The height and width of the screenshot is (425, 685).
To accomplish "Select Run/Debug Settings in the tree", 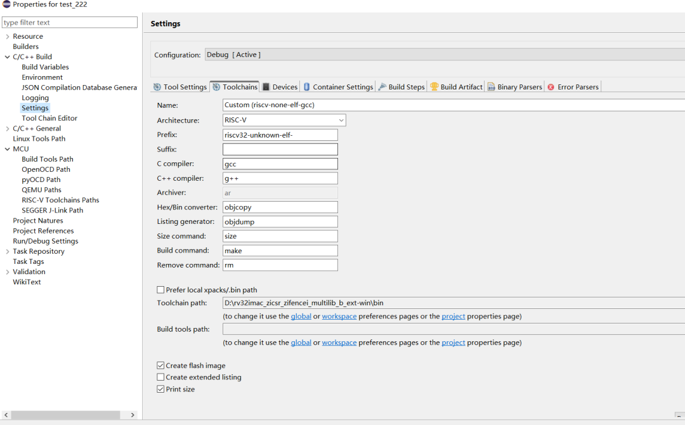I will 46,241.
